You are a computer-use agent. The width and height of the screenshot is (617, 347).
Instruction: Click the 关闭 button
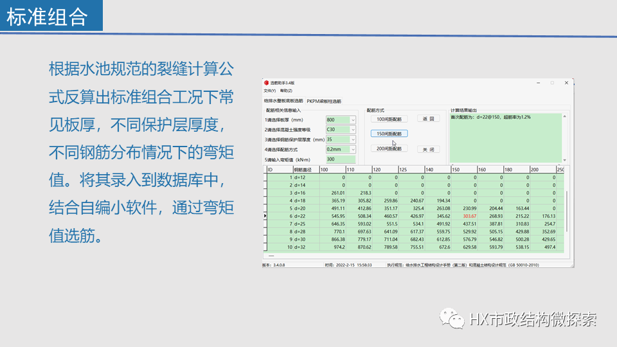point(428,150)
